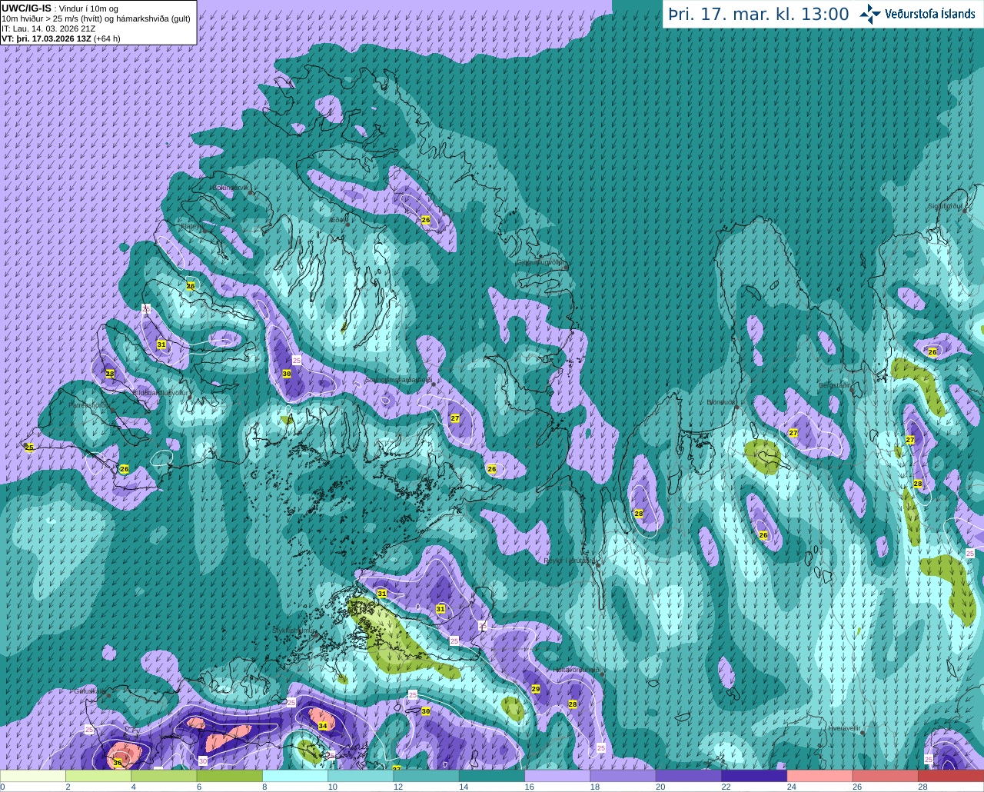Select the 8–10 m/s pale cyan legend swatch
The image size is (984, 792).
click(x=295, y=776)
